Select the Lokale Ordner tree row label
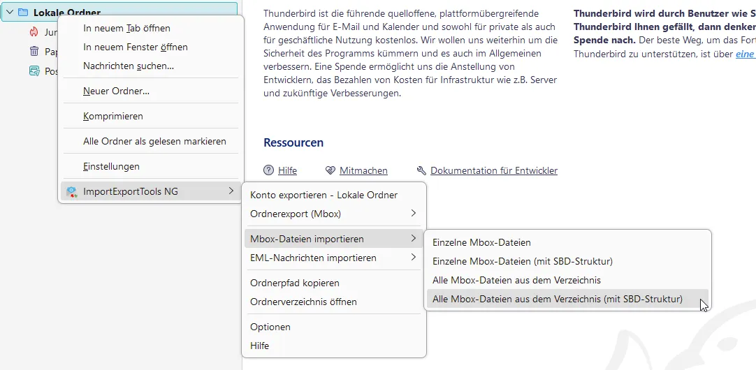The width and height of the screenshot is (756, 370). point(67,13)
